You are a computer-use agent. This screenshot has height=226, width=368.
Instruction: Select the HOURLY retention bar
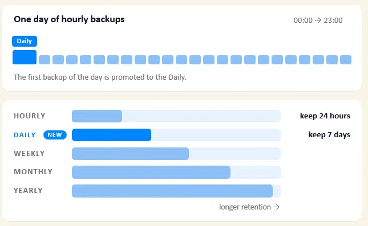pos(176,116)
